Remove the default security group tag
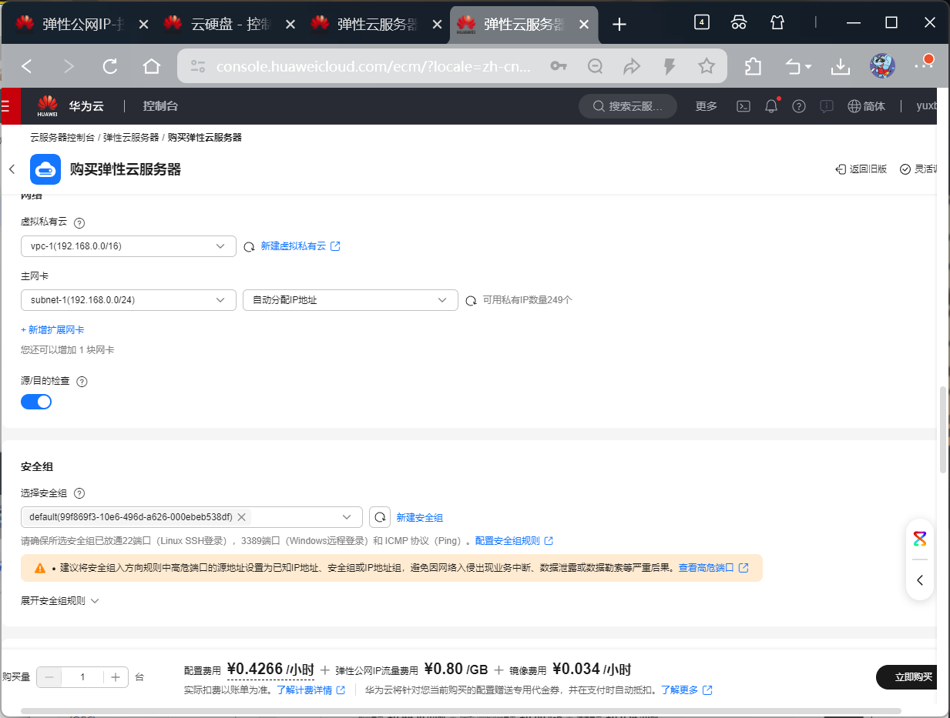The image size is (950, 718). [241, 517]
